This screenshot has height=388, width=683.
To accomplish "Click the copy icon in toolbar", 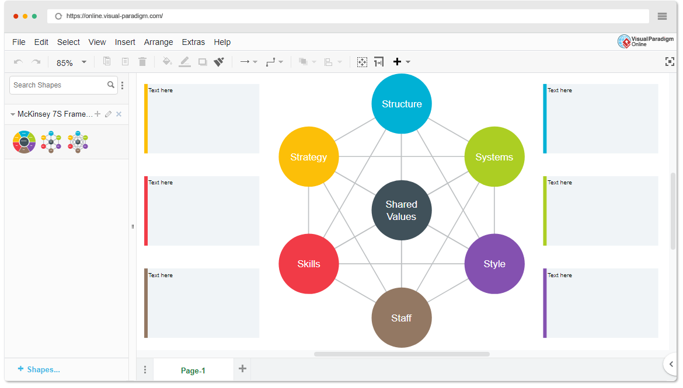I will coord(107,61).
